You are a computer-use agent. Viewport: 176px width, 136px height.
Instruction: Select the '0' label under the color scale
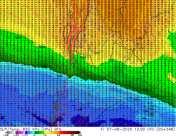click(34, 135)
